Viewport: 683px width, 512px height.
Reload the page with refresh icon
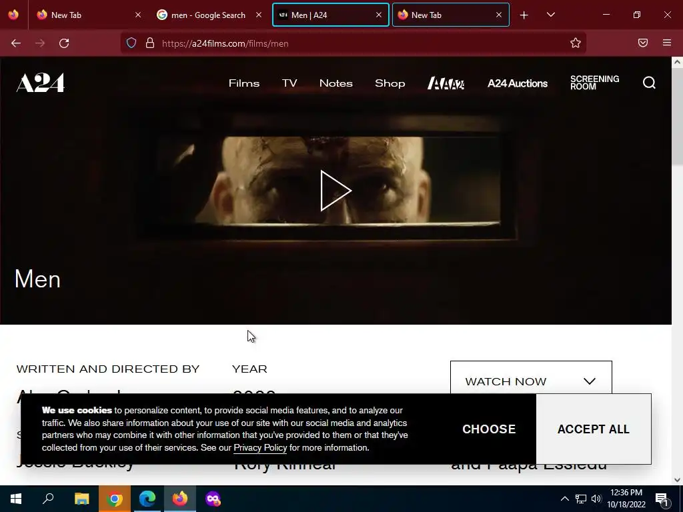click(64, 43)
